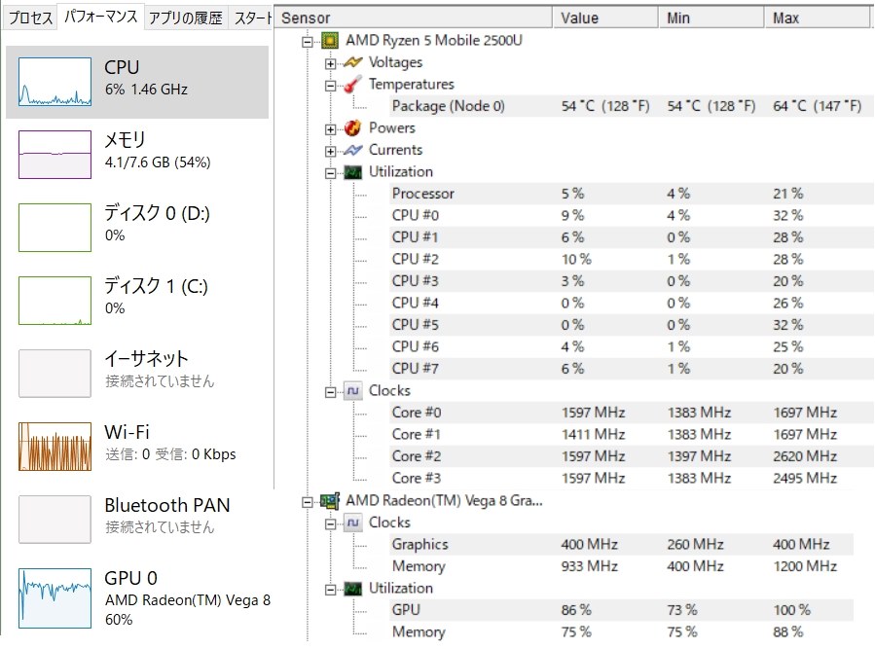Open the アプリの履歴 tab
Screen dimensions: 875x649
tap(186, 18)
